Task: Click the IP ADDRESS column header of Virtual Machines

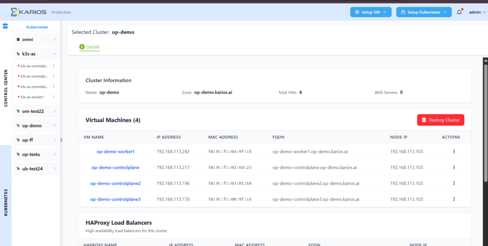Action: point(169,137)
